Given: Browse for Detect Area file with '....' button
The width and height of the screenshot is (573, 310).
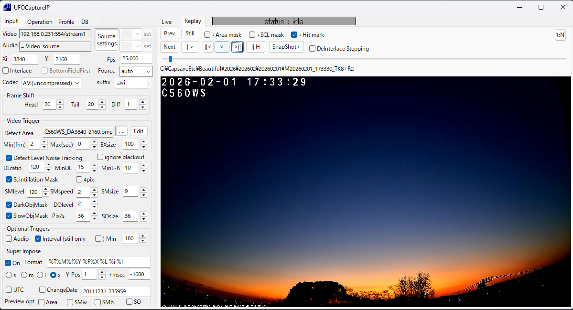Looking at the screenshot, I should (x=122, y=131).
